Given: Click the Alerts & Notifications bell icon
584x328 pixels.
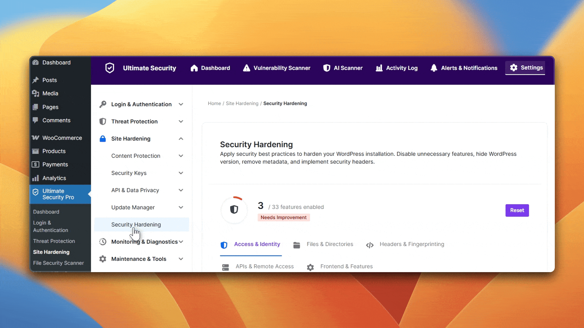Looking at the screenshot, I should [434, 68].
